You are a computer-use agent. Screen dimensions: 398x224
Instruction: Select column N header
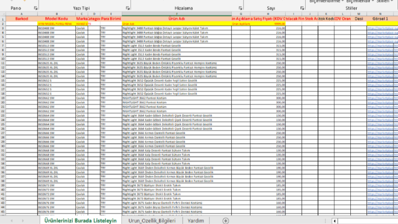click(x=380, y=14)
